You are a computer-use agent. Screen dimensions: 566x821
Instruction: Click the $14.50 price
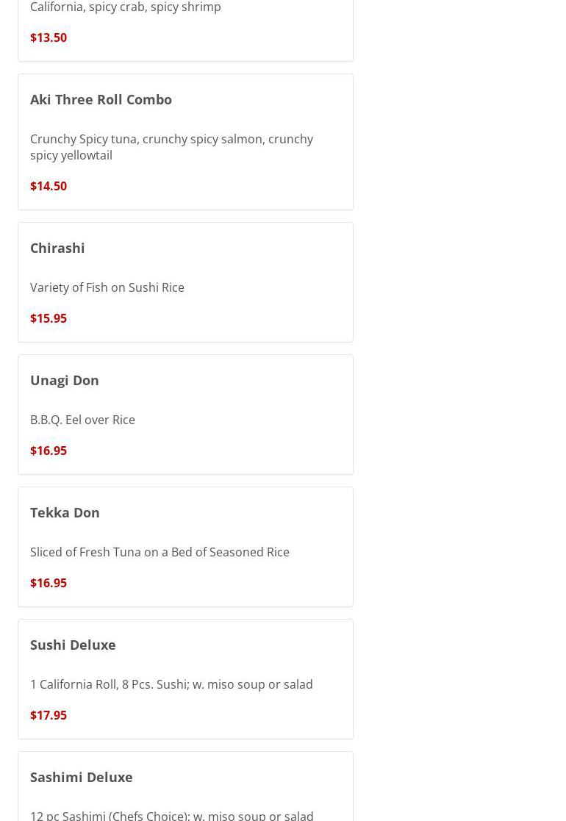49,186
